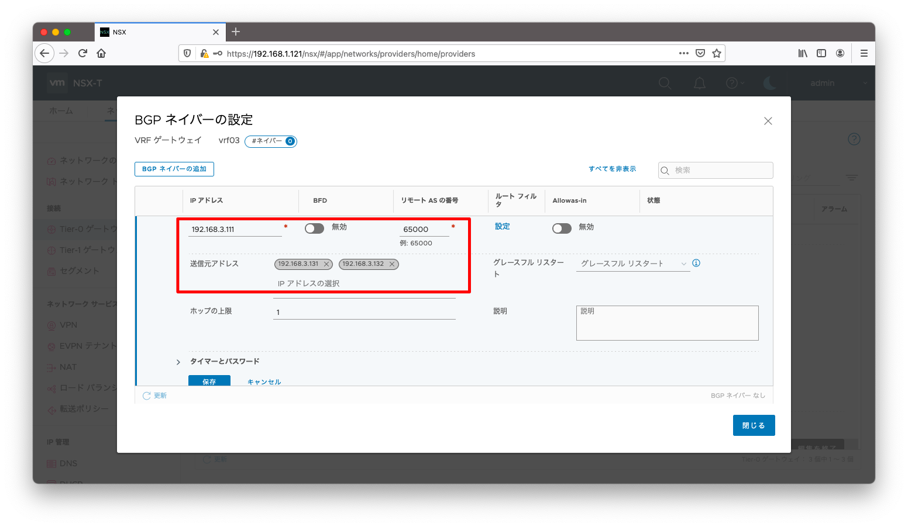Screen dimensions: 908x527
Task: Open the tracking protection shield icon
Action: pyautogui.click(x=187, y=53)
